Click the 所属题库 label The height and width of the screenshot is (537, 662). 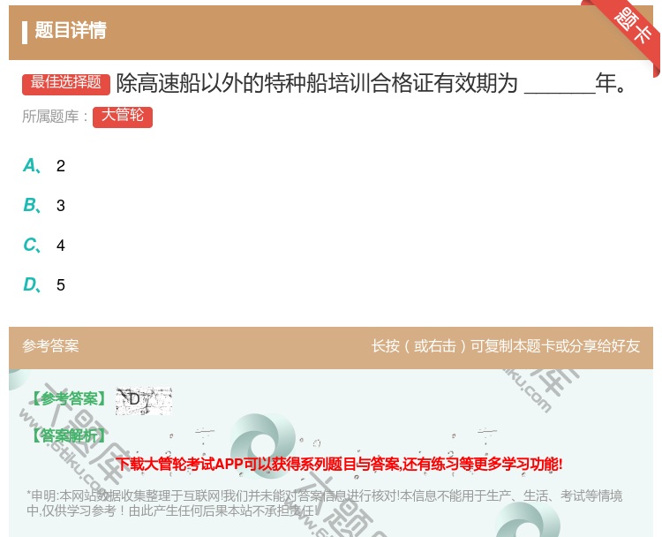pos(55,117)
